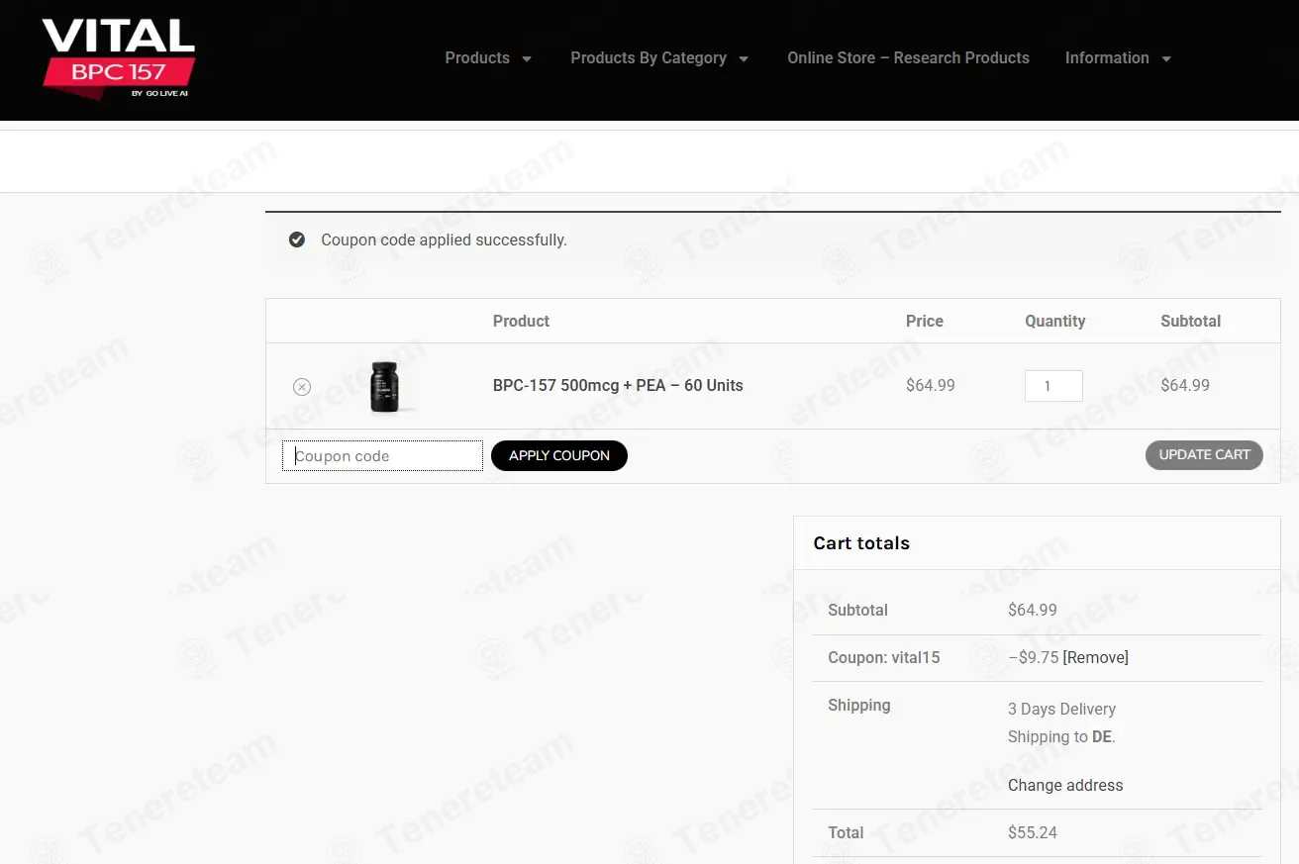
Task: Click the success checkmark icon in coupon notice
Action: (297, 240)
